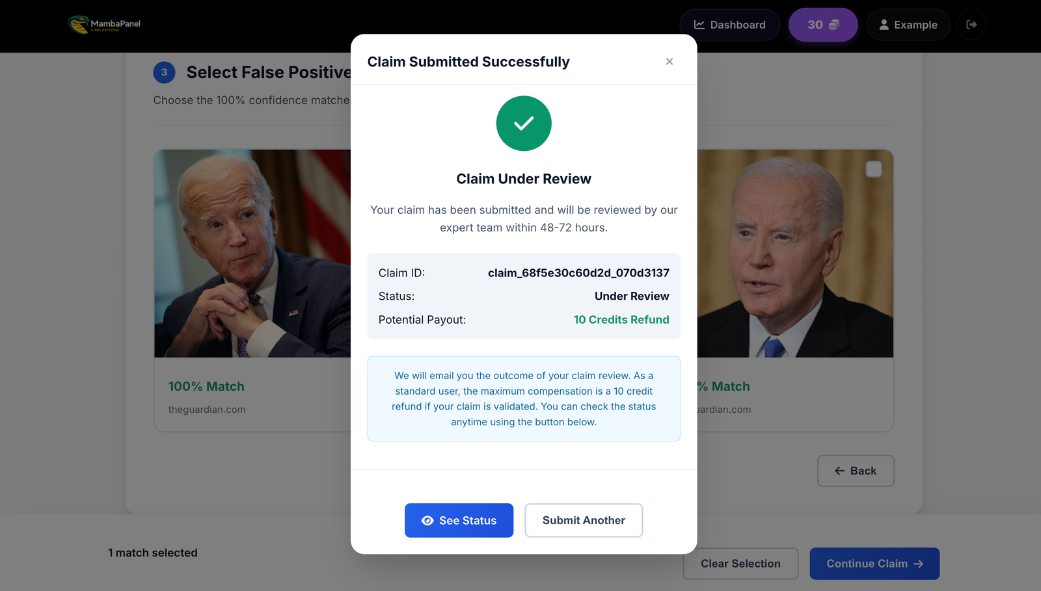The height and width of the screenshot is (591, 1041).
Task: Click the coin stack icon showing 30 credits
Action: pos(835,23)
